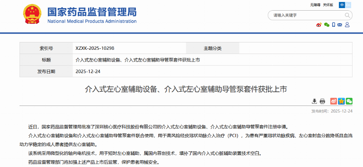The height and width of the screenshot is (167, 363).
Task: Open the user account icon
Action: 347,25
